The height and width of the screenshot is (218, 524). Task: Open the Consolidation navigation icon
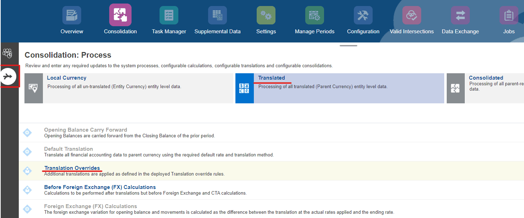(120, 15)
